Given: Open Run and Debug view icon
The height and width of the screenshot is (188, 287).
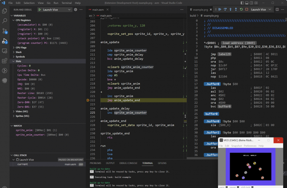Looking at the screenshot, I should point(5,41).
